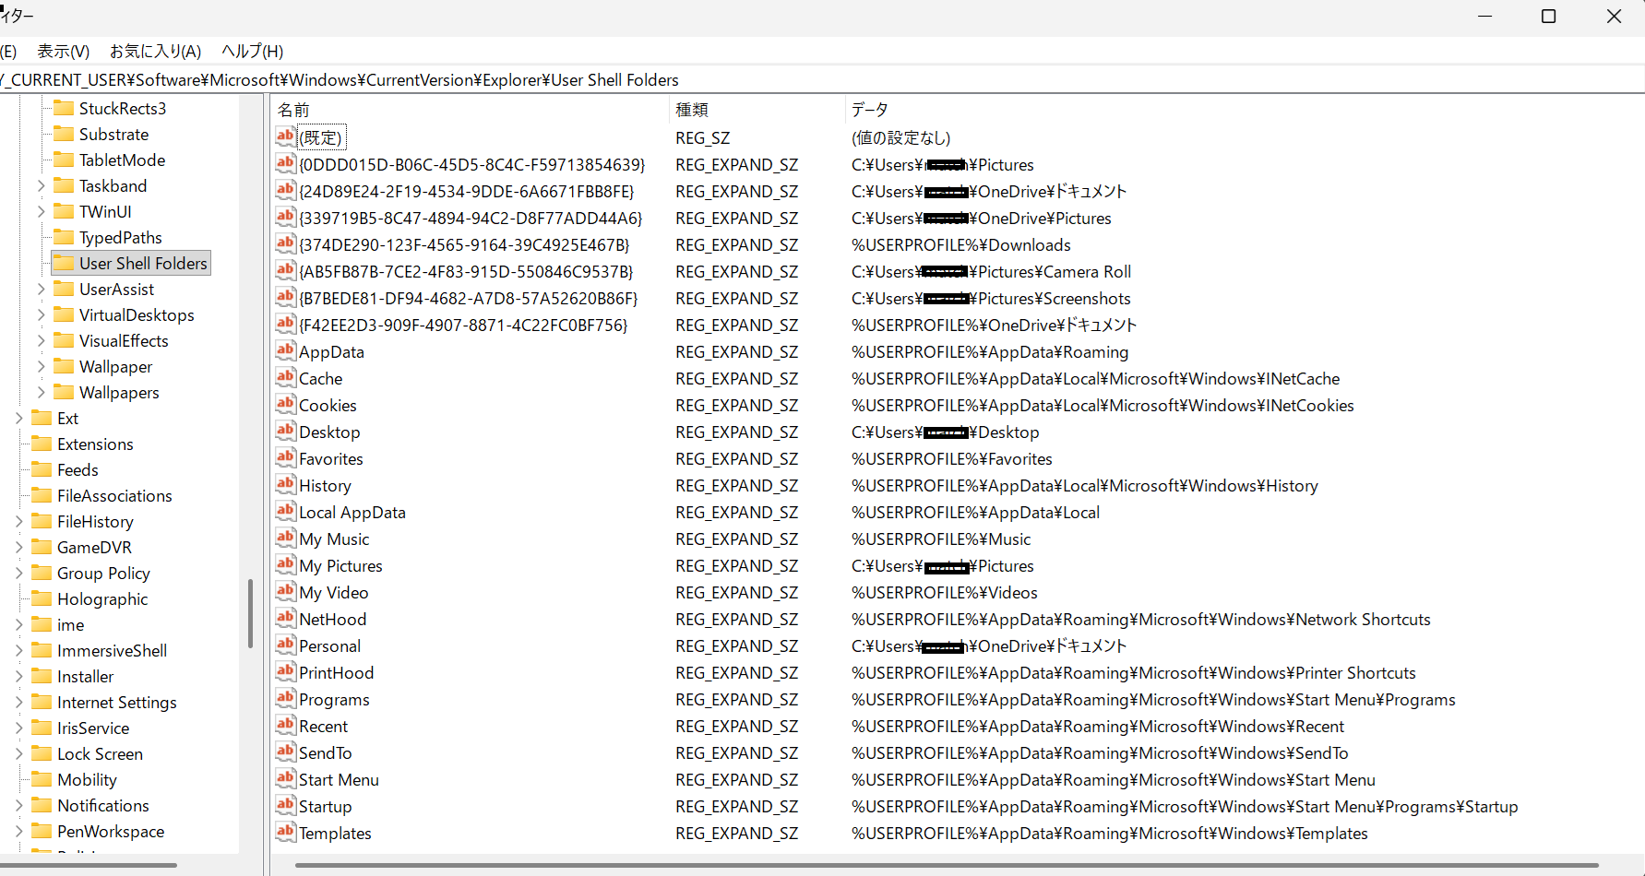The height and width of the screenshot is (876, 1645).
Task: Open the ヘルプ(H) menu
Action: 252,52
